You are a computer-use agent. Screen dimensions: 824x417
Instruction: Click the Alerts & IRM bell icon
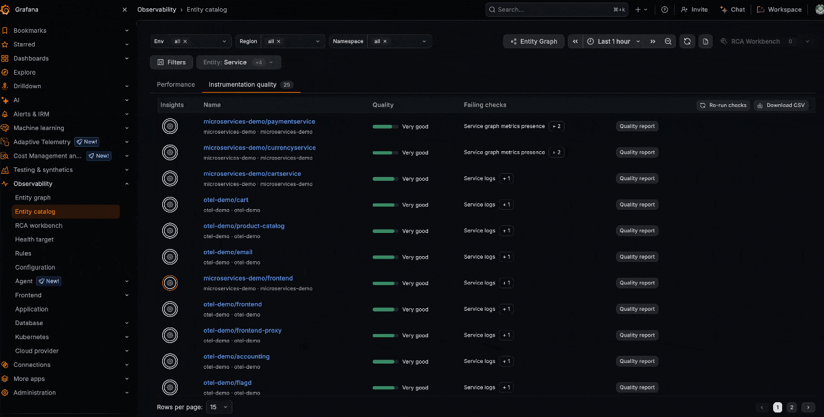point(5,114)
